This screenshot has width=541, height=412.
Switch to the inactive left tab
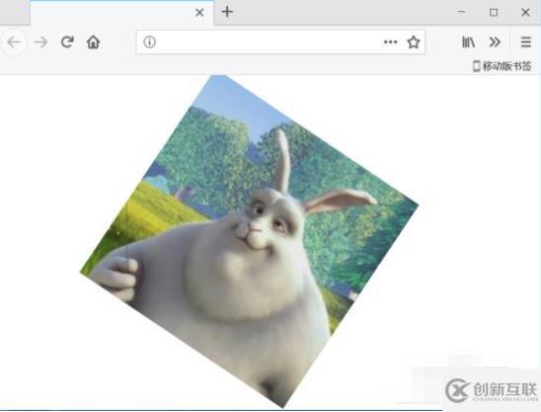click(x=15, y=13)
